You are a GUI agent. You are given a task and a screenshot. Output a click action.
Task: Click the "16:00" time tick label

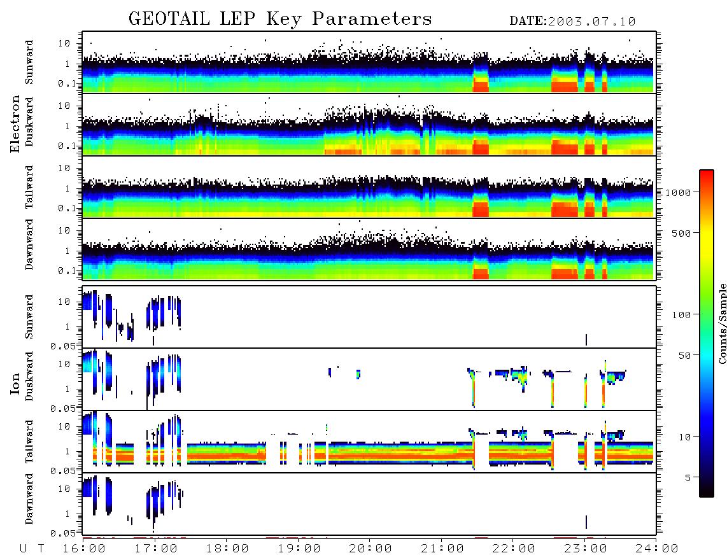(84, 549)
